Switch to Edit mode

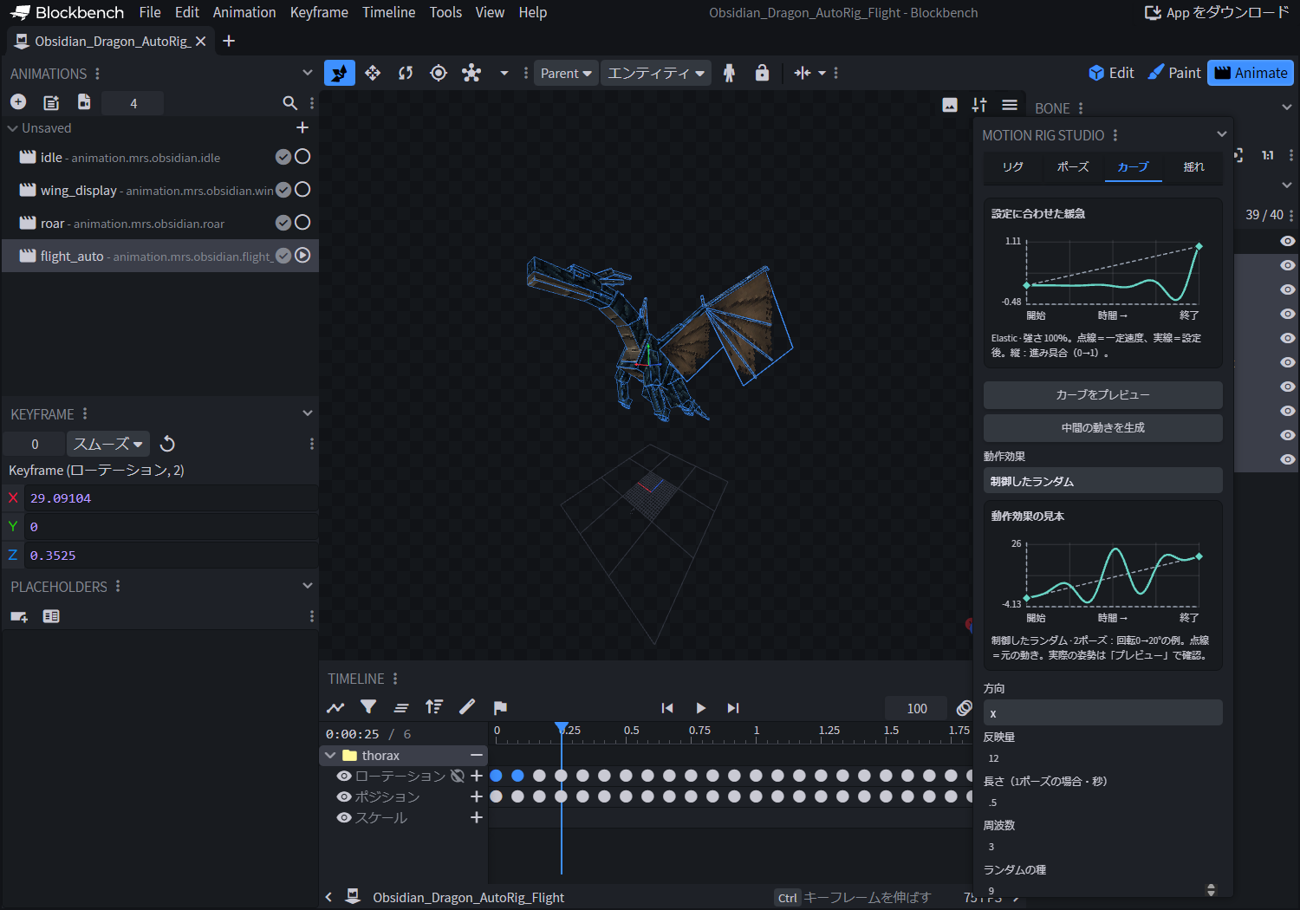[x=1112, y=73]
